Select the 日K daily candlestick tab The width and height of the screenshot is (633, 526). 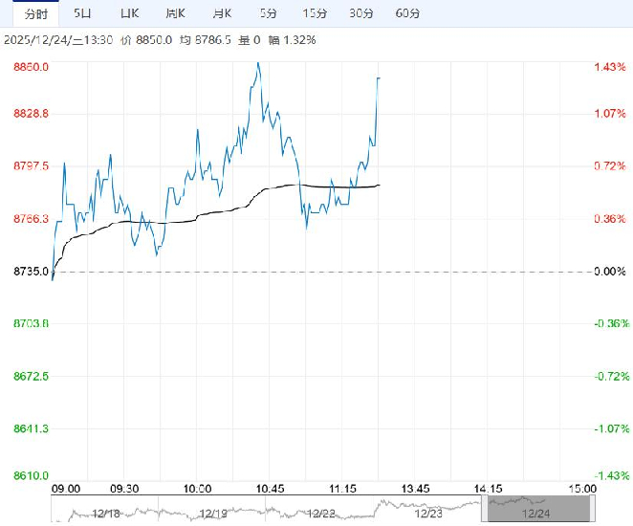[x=129, y=13]
